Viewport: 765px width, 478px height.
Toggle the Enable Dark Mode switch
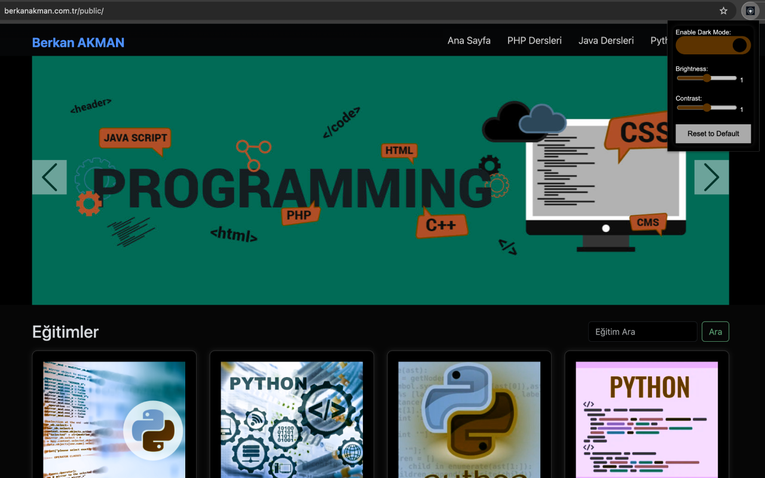713,45
